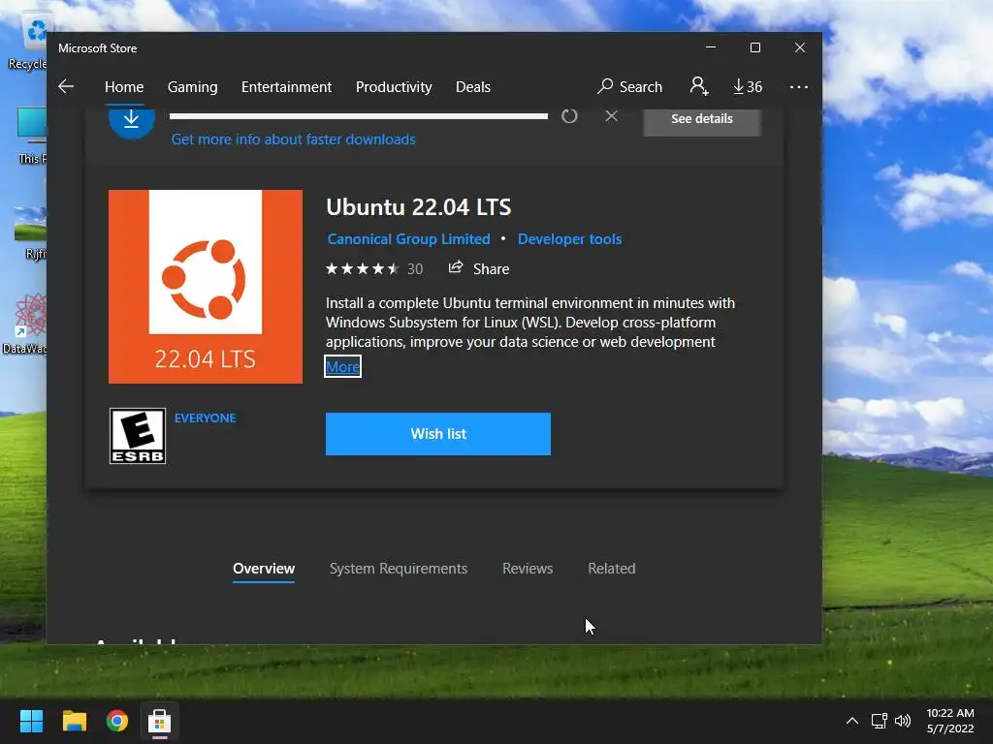Expand the description with More
Screen dimensions: 993x744
[x=342, y=366]
